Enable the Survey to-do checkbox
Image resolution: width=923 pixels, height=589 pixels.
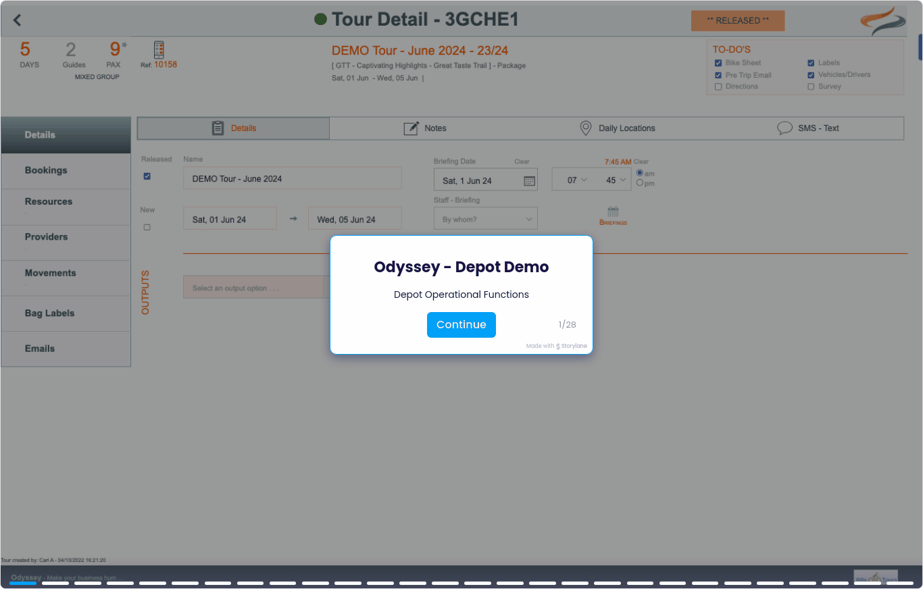pos(811,86)
